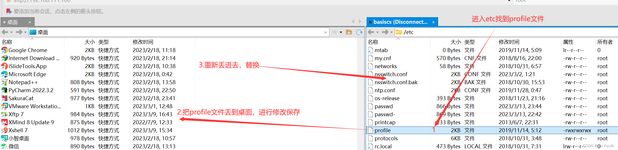Screen dimensions: 618x150
Task: Click the Xshell 7 shortcut icon
Action: pos(4,130)
